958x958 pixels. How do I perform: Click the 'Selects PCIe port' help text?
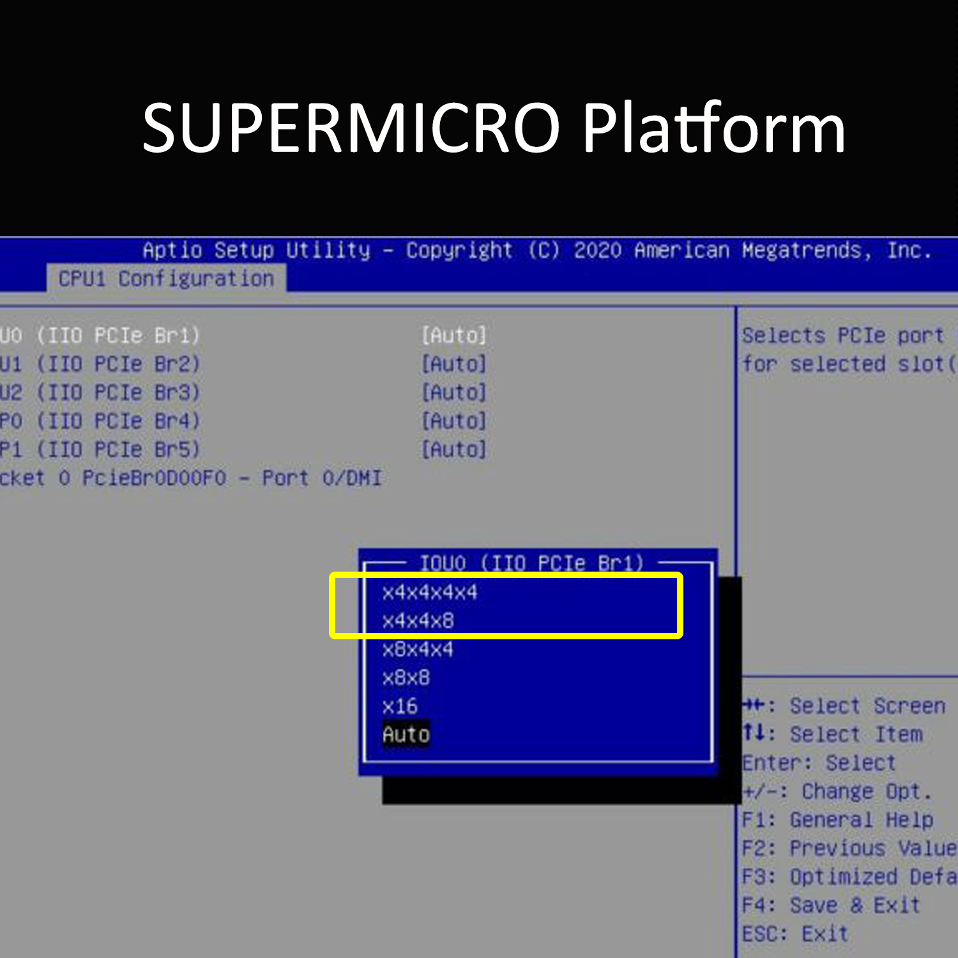coord(842,335)
